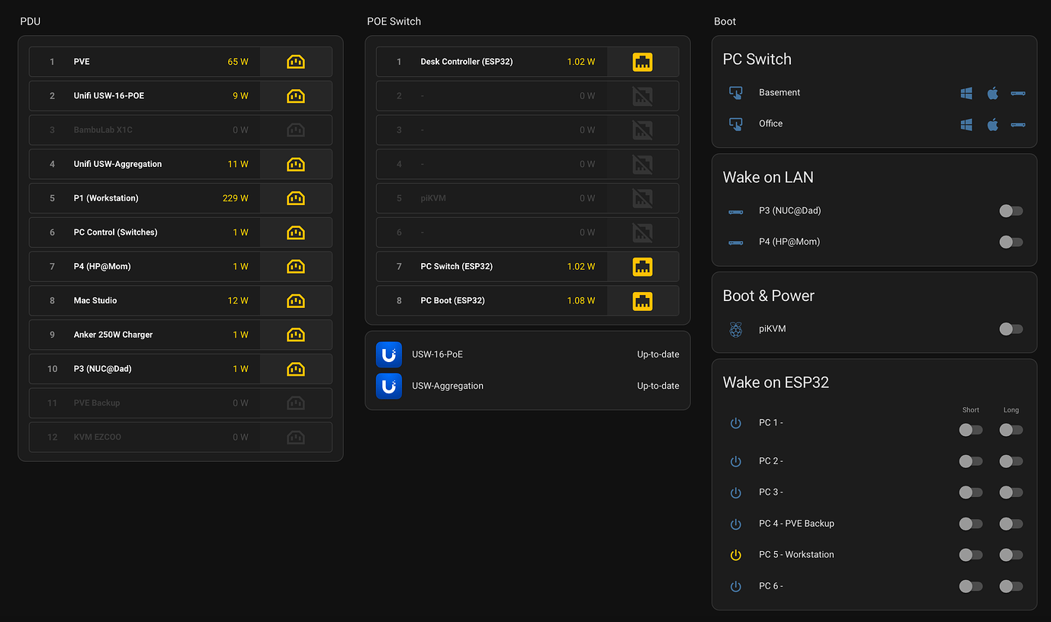Select Apple icon in Basement row
Viewport: 1051px width, 622px height.
992,93
